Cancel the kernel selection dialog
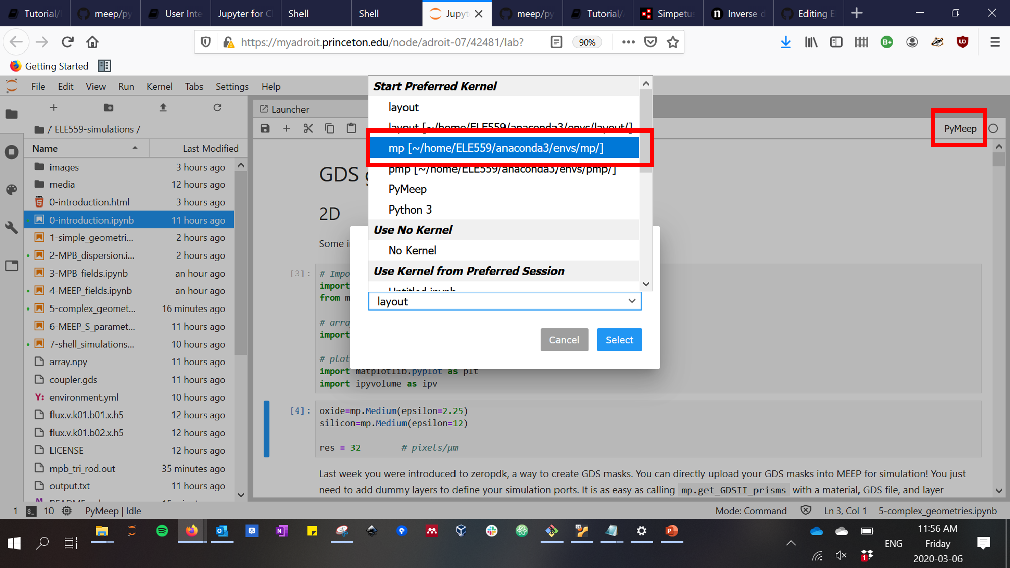This screenshot has height=568, width=1010. [564, 340]
